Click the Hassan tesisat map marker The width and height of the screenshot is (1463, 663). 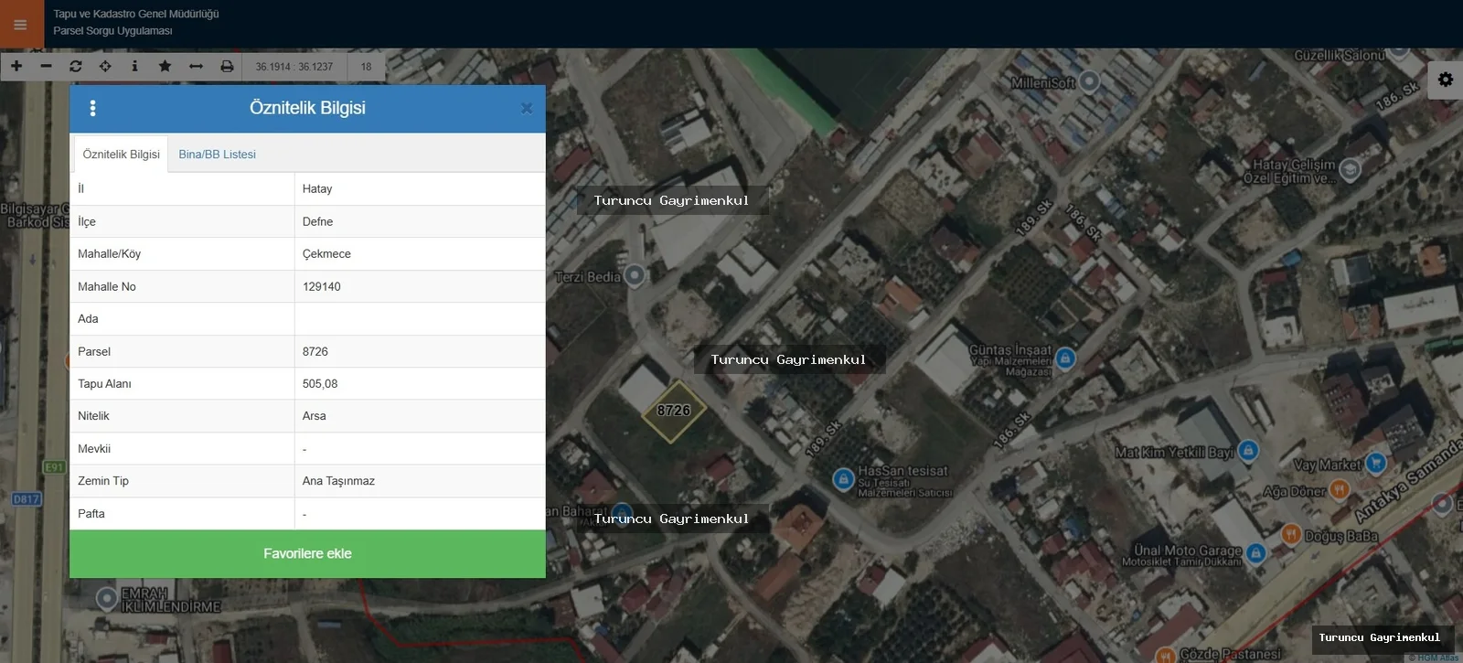pos(843,479)
